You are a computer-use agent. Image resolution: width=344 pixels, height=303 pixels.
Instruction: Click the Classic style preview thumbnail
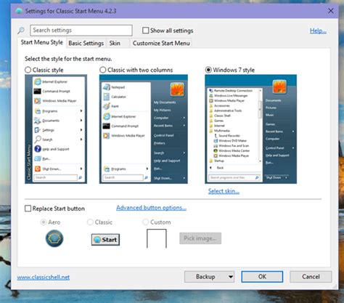pos(56,129)
